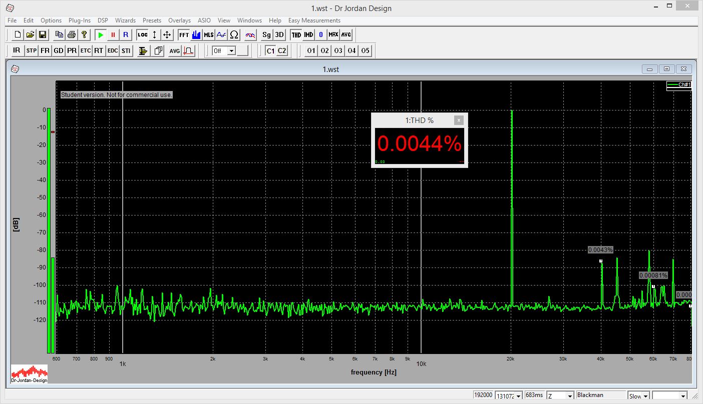The height and width of the screenshot is (404, 703).
Task: Click the copy icon in toolbar
Action: [59, 35]
